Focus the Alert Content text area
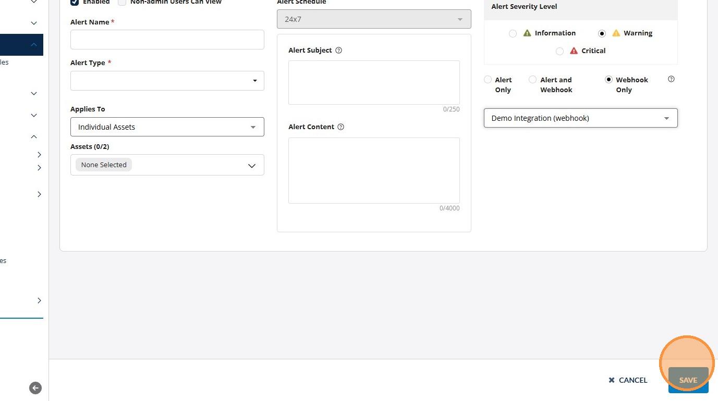The image size is (718, 401). click(374, 170)
